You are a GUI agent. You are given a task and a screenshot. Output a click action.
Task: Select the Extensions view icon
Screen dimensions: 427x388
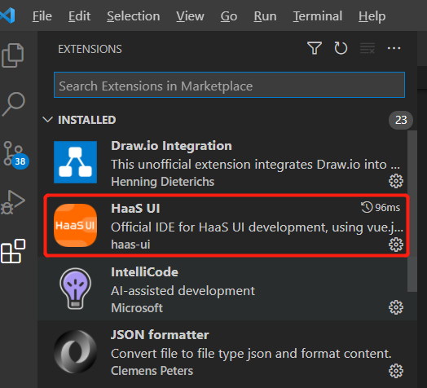pos(13,251)
